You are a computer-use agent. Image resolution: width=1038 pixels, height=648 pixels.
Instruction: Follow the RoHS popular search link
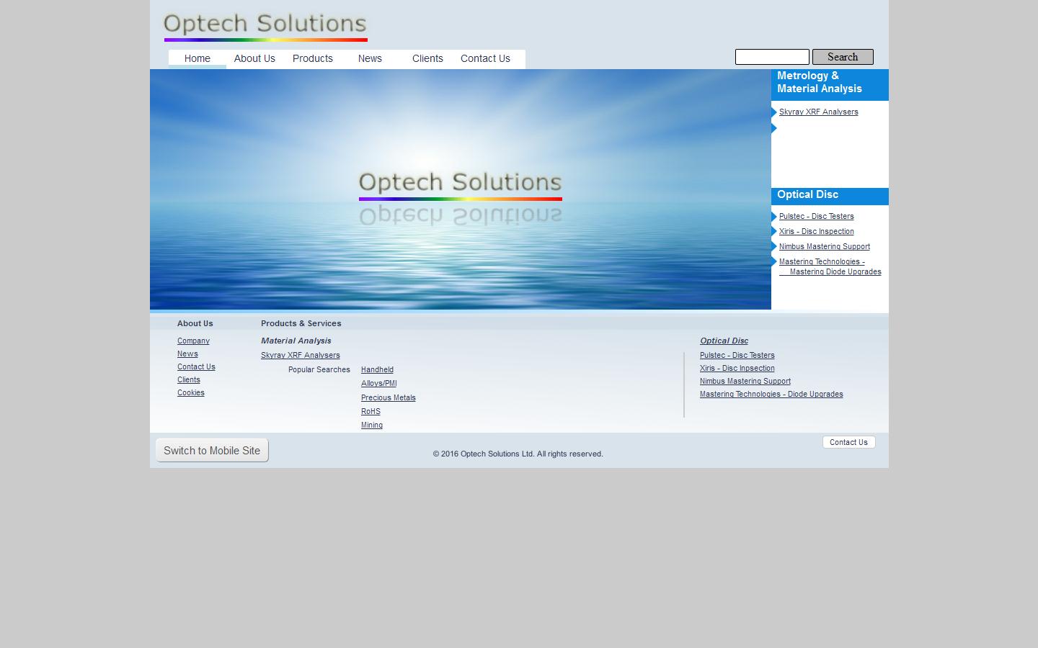pyautogui.click(x=371, y=412)
